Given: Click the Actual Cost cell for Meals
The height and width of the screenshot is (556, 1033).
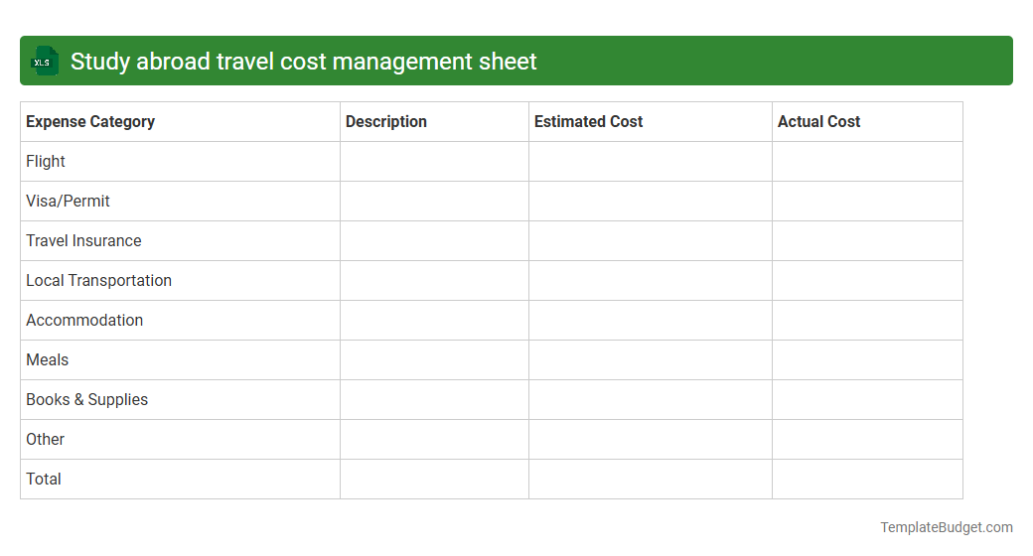Looking at the screenshot, I should (867, 359).
